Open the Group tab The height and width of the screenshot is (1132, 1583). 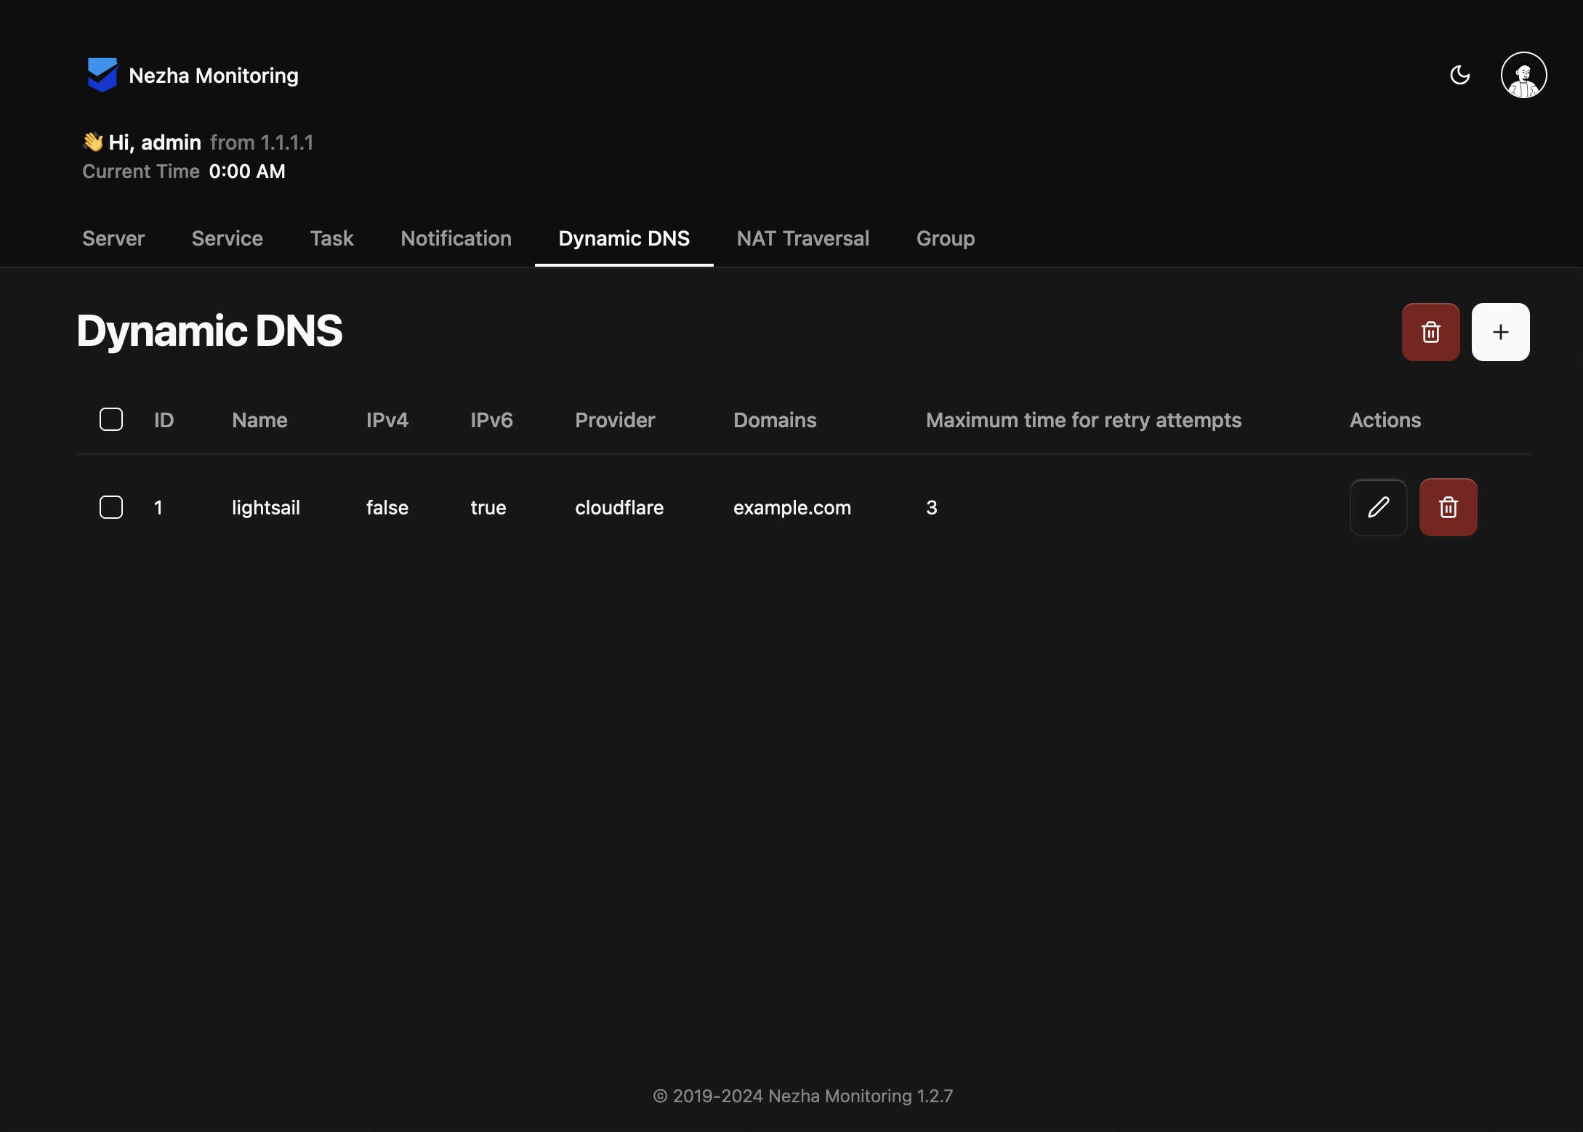(x=945, y=238)
